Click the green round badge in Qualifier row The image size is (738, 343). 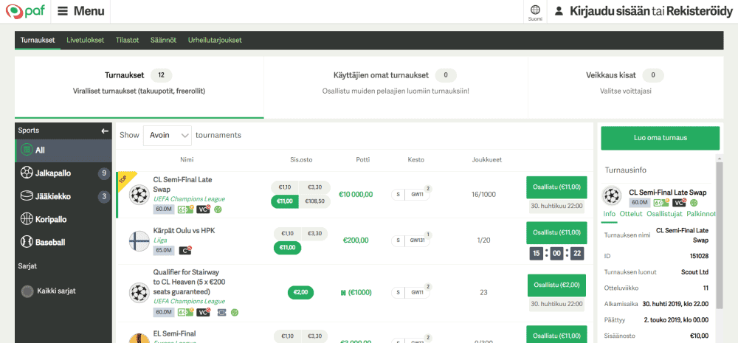pos(235,312)
